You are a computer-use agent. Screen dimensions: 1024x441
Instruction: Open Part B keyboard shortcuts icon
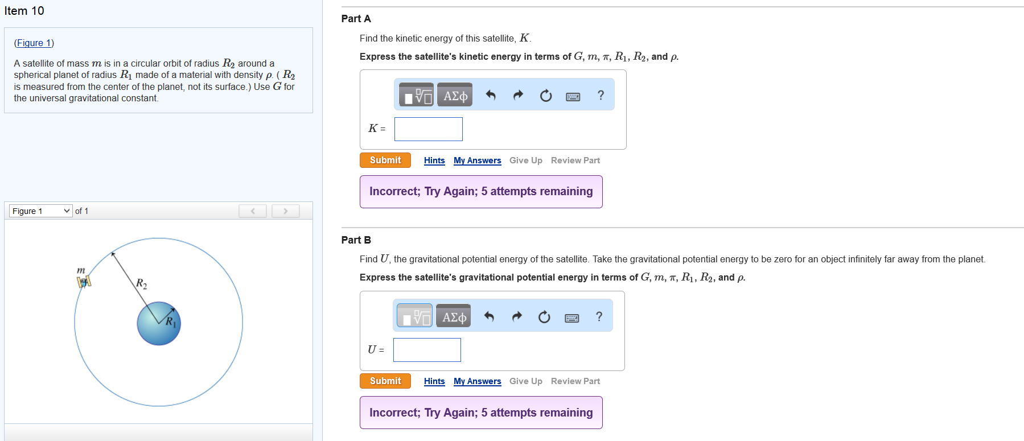click(x=571, y=317)
